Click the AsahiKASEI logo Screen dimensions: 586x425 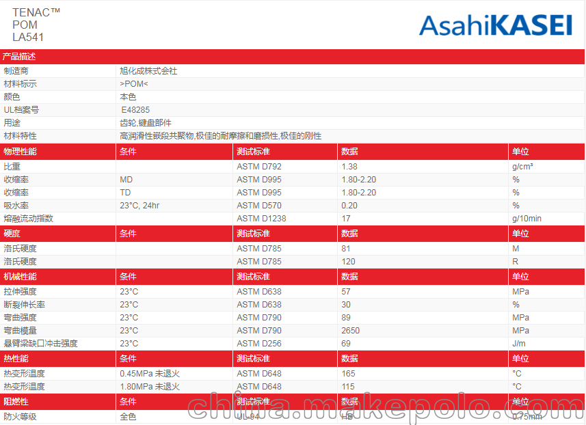tap(496, 25)
